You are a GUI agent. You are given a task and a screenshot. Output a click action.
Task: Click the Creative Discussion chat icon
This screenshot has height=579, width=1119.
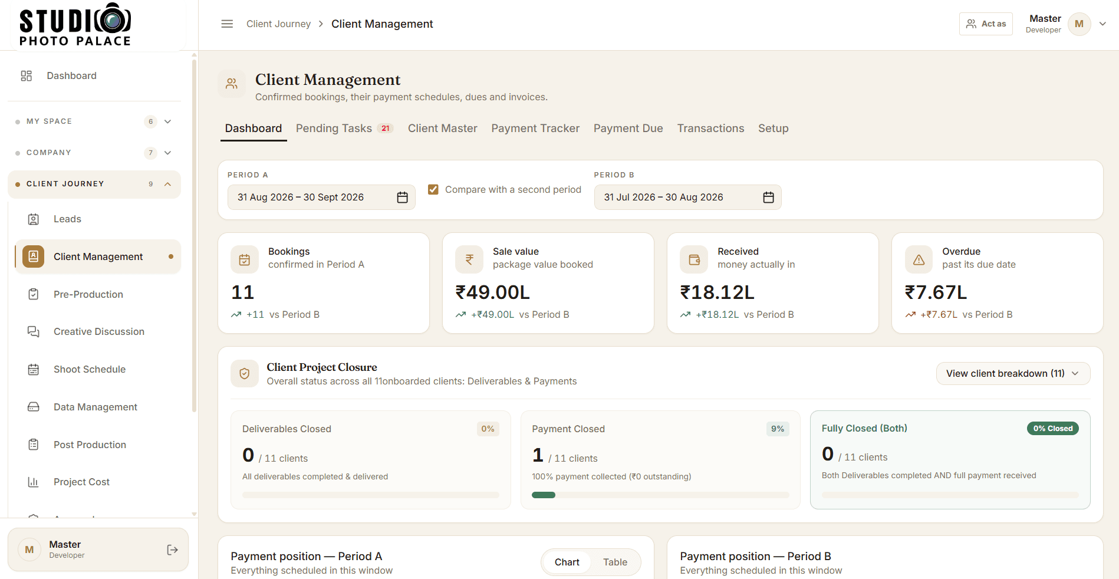coord(34,331)
